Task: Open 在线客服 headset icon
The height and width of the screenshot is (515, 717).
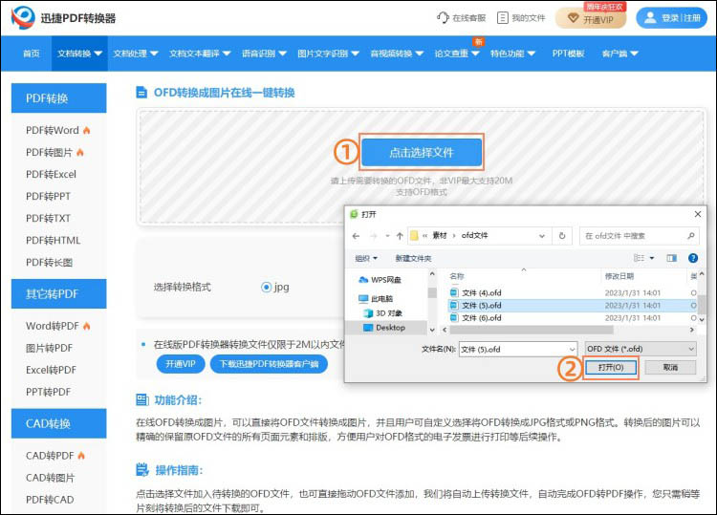Action: pyautogui.click(x=443, y=17)
